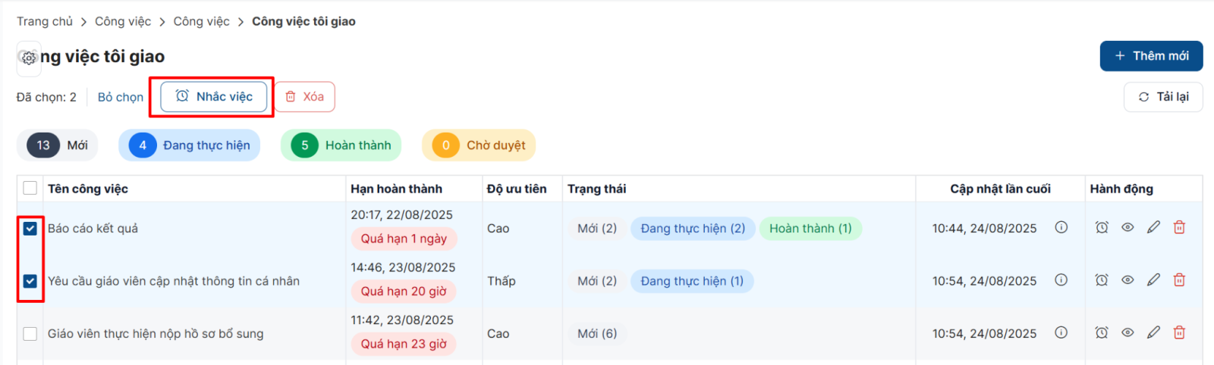Edit pencil icon for Yêu cầu giáo viên row

(x=1153, y=280)
